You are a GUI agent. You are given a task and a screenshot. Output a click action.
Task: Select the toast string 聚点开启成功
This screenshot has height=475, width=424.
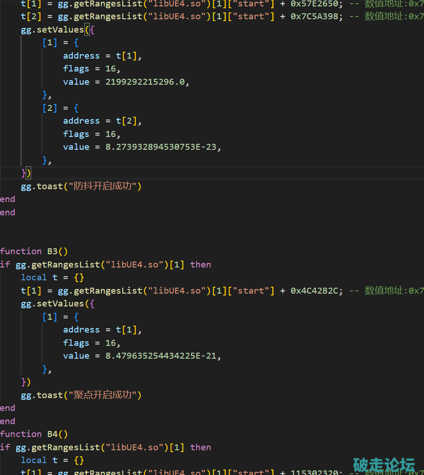(108, 395)
